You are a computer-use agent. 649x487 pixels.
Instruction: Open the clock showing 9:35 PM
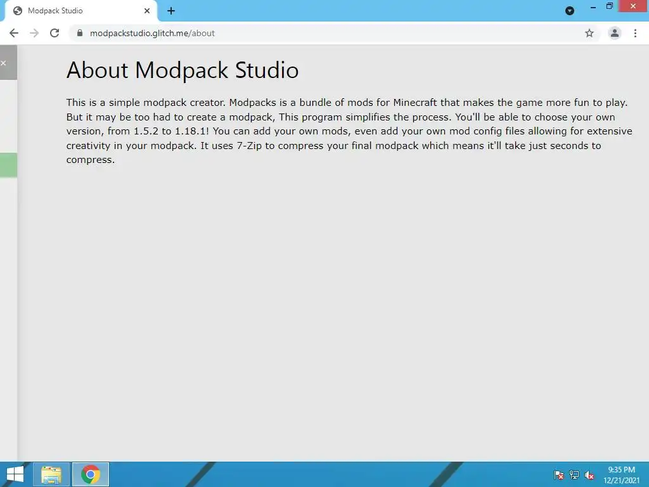coord(621,475)
